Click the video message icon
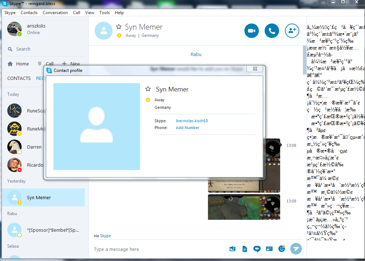 pyautogui.click(x=257, y=249)
